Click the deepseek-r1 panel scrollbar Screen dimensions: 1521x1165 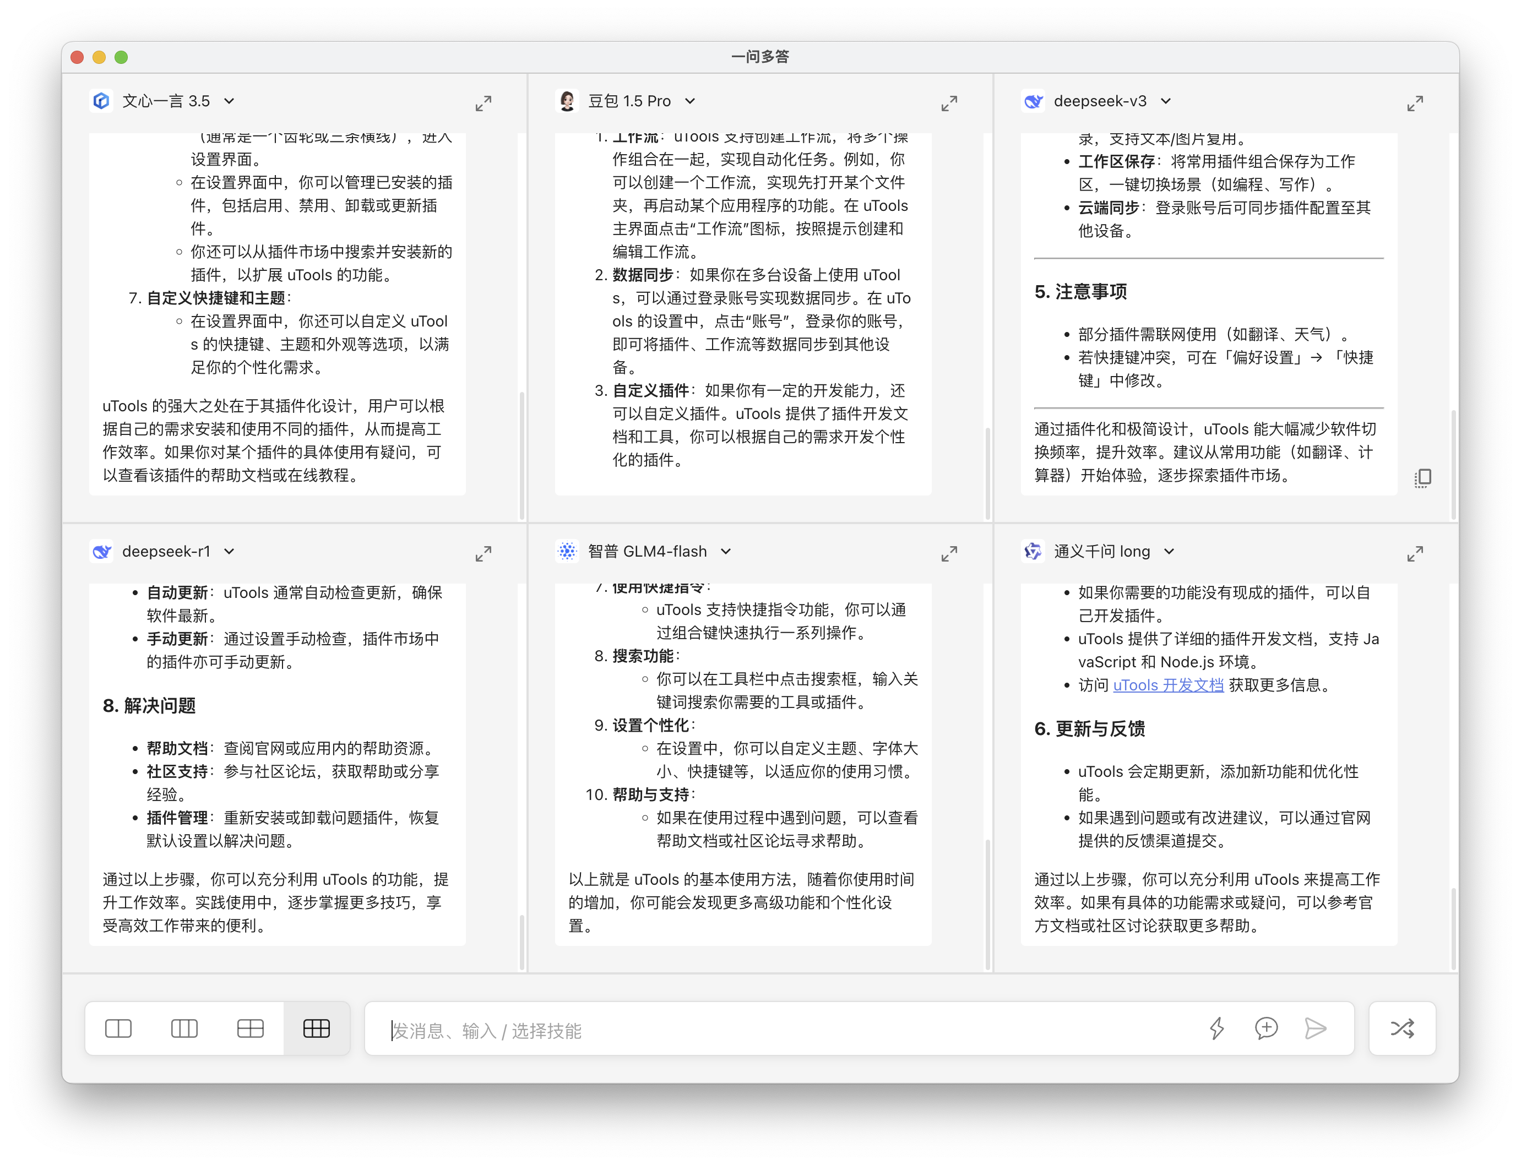pos(522,943)
